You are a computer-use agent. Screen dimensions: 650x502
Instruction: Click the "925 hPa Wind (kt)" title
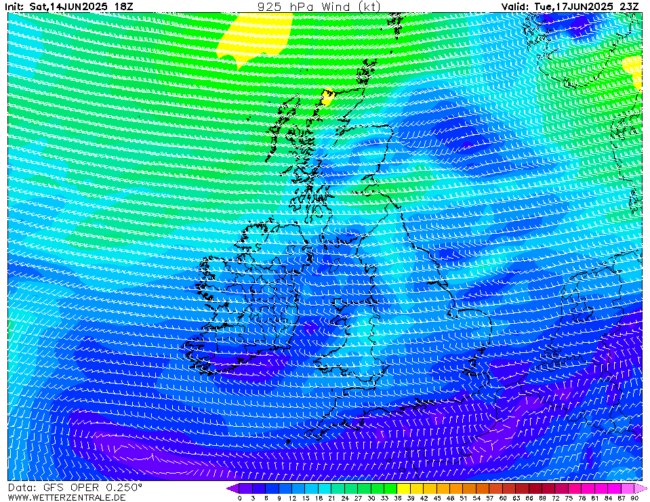319,6
